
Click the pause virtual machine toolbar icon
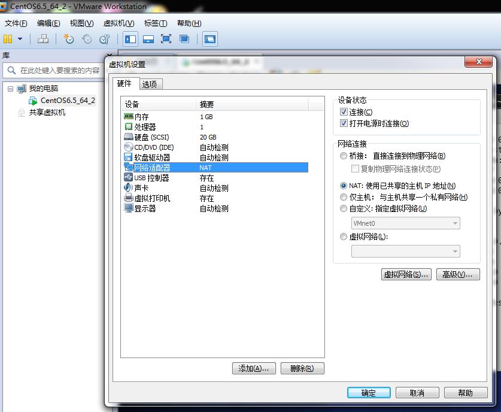(8, 39)
